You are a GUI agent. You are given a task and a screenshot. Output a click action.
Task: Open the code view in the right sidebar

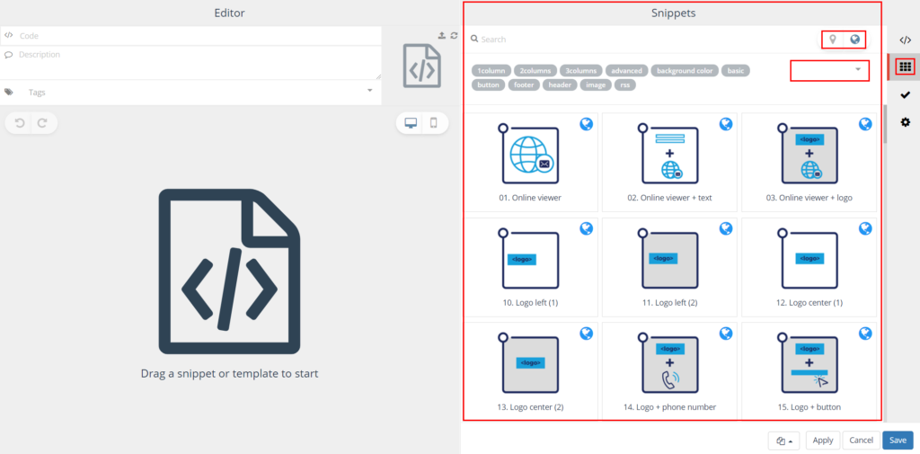[x=905, y=40]
